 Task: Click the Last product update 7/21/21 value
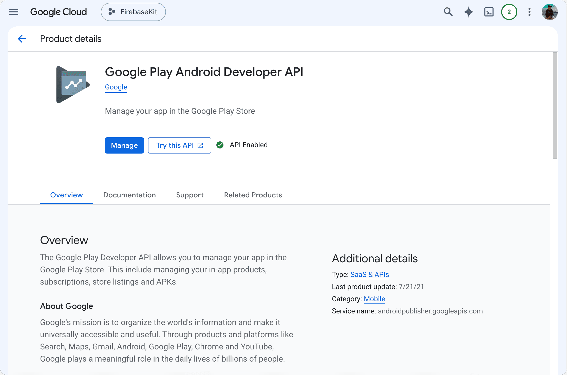411,287
